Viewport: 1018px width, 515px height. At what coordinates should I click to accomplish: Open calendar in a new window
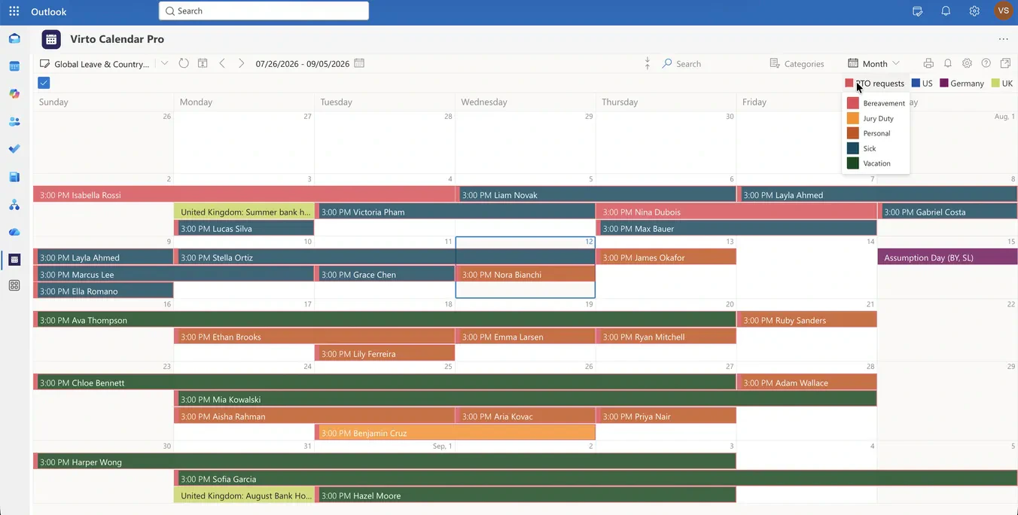(1005, 63)
